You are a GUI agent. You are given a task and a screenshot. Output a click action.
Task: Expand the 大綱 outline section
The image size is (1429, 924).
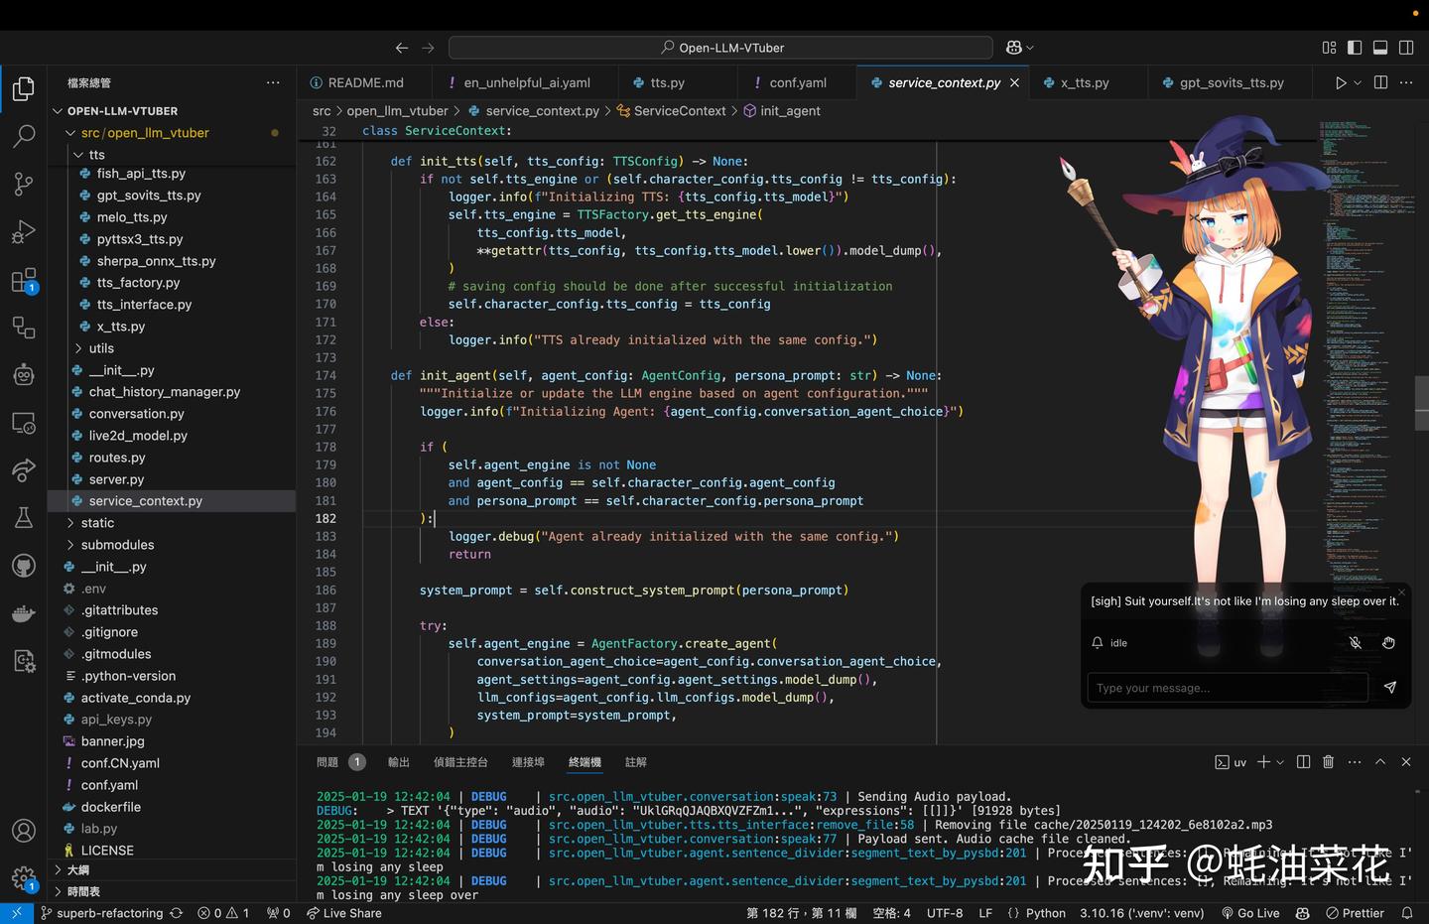(77, 869)
